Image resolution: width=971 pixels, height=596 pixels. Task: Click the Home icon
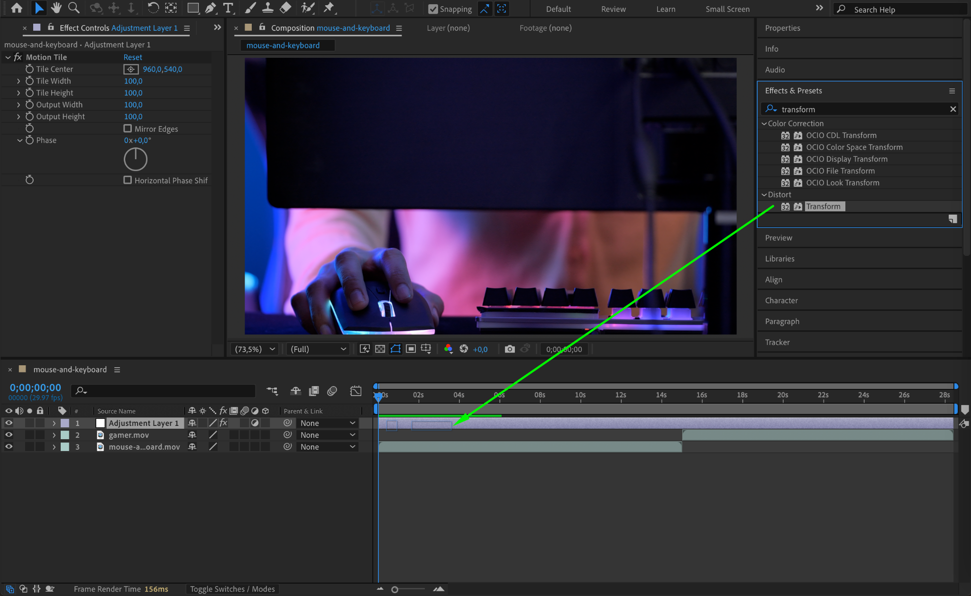pos(17,8)
